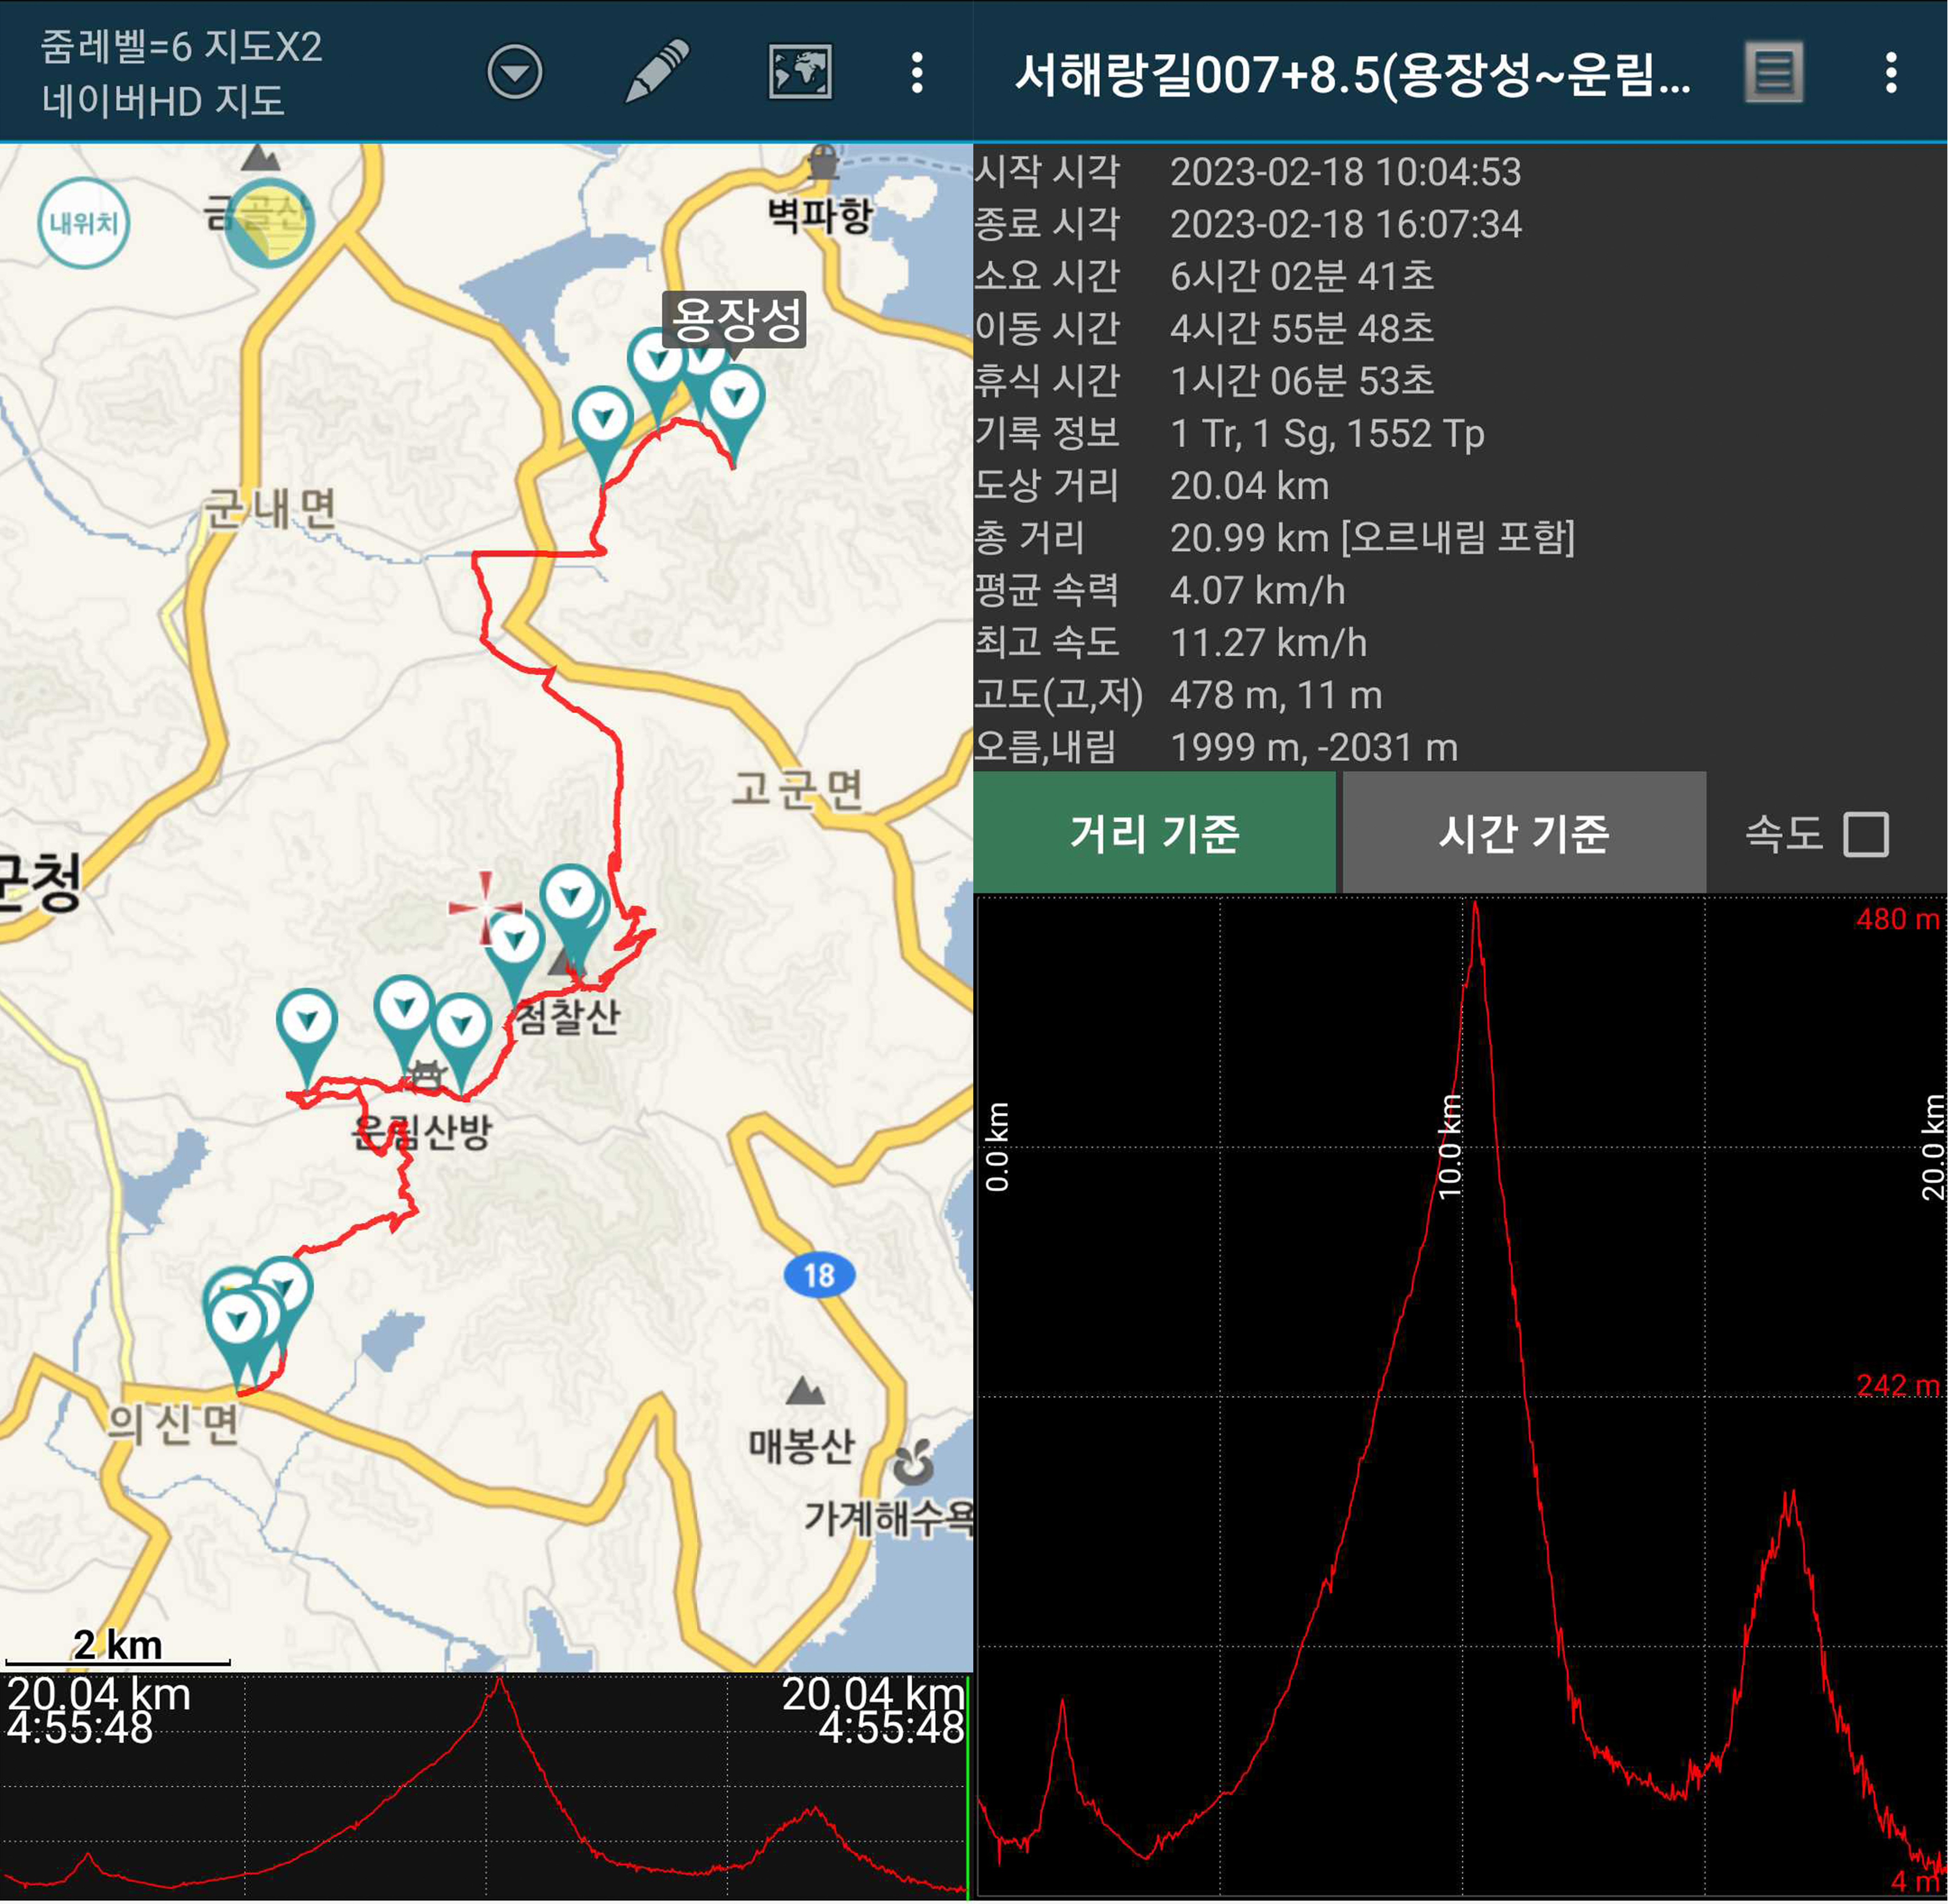Open map panel three-dot overflow menu
The height and width of the screenshot is (1904, 1950).
917,73
